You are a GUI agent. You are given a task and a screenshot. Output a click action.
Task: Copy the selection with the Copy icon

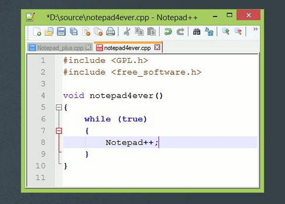click(139, 32)
